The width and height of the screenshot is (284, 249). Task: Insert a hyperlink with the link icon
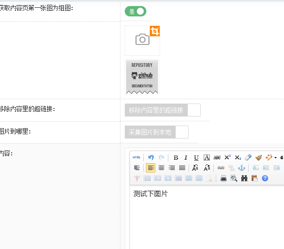[221, 168]
